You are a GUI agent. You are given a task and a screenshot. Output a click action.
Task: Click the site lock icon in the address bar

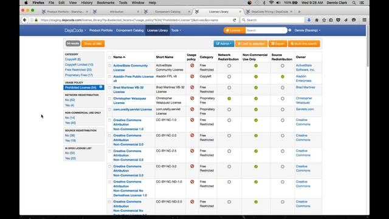[x=36, y=20]
